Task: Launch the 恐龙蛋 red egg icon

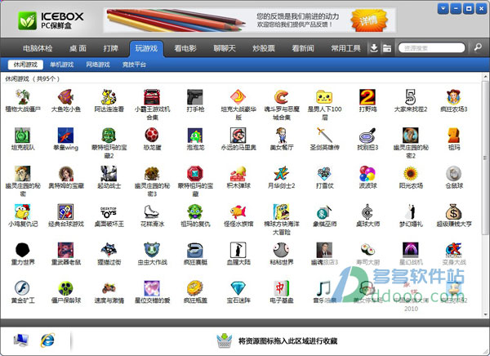Action: [152, 136]
